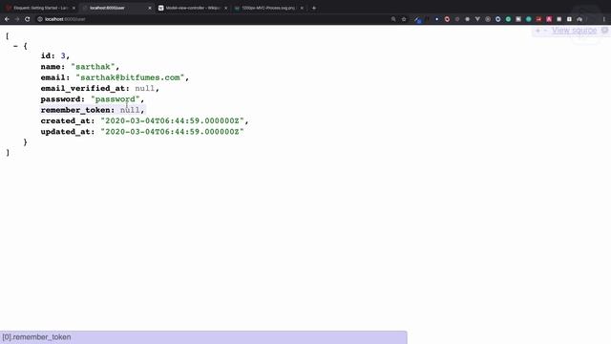Expand all JSON nodes with plus button
Screen dimensions: 611x344
pos(537,31)
